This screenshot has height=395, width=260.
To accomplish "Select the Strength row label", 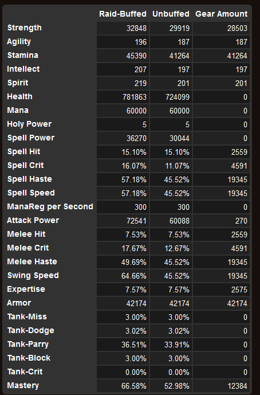I will pyautogui.click(x=25, y=28).
